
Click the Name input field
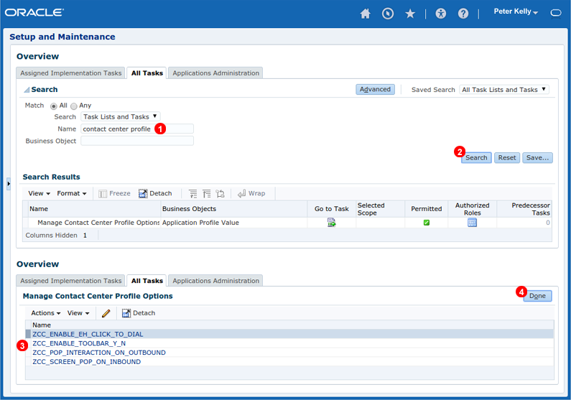[137, 129]
